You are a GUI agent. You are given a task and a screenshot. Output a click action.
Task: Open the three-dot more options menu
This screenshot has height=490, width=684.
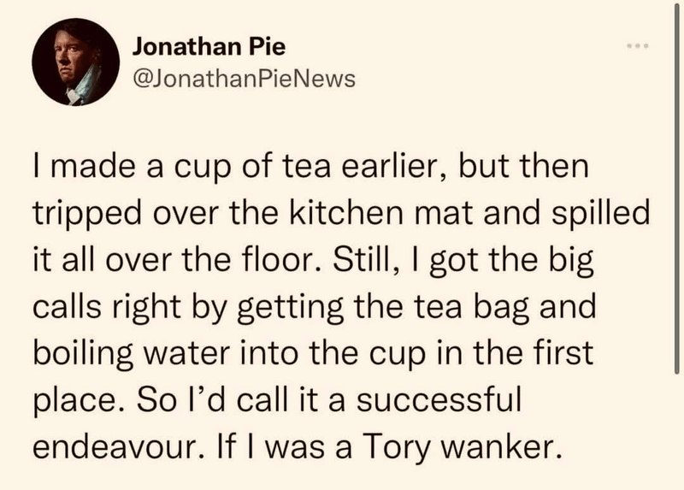pyautogui.click(x=638, y=46)
